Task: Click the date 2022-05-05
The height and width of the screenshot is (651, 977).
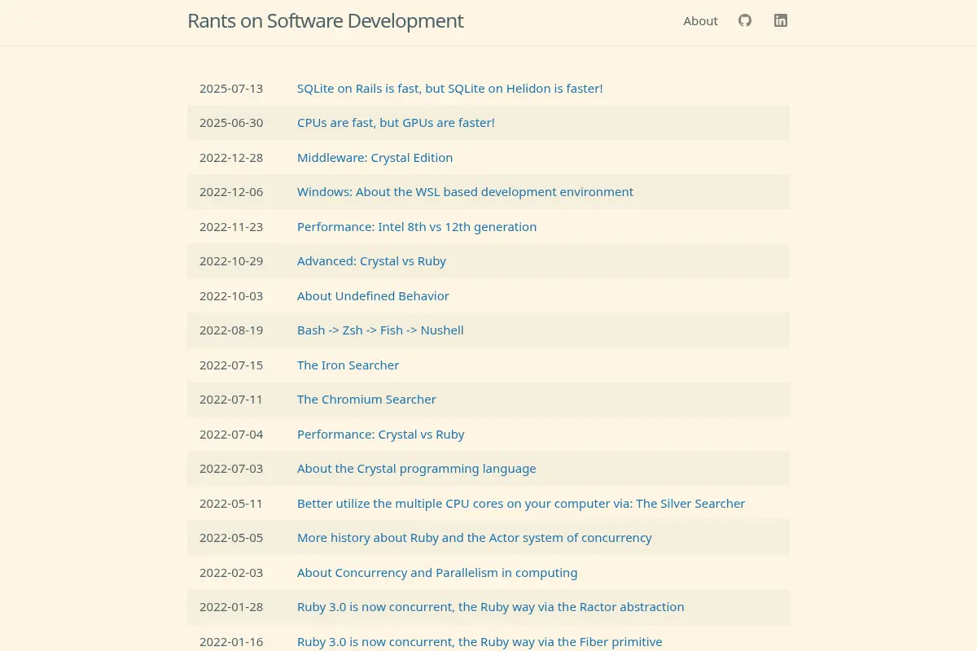Action: [x=231, y=538]
